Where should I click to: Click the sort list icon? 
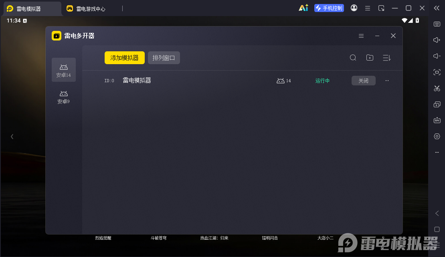click(387, 58)
